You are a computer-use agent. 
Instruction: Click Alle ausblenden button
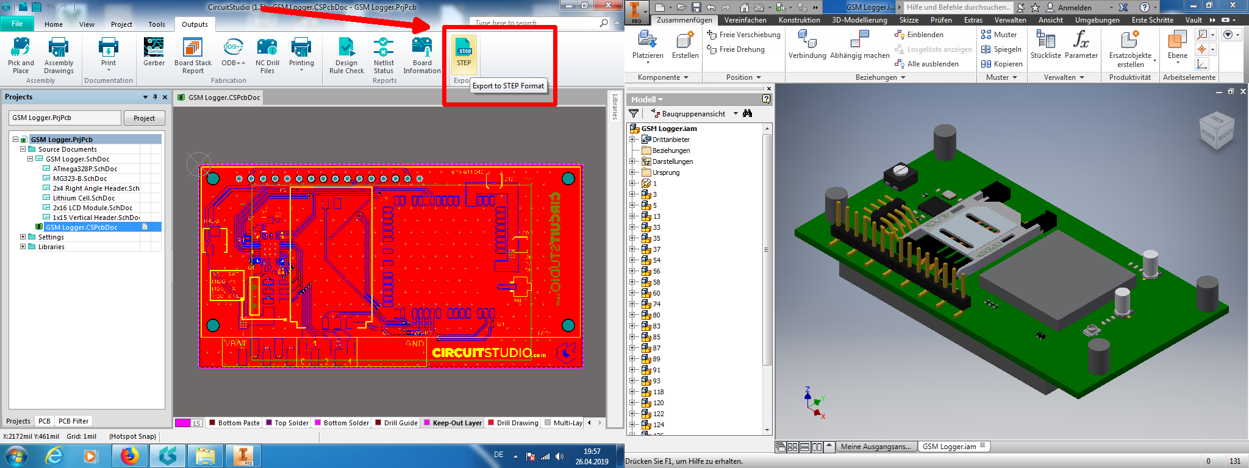927,64
